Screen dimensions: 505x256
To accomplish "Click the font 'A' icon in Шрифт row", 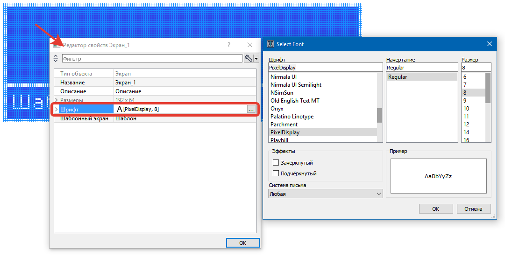I will (x=119, y=109).
